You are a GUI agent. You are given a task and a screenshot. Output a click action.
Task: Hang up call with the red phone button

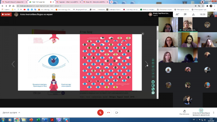(108, 113)
